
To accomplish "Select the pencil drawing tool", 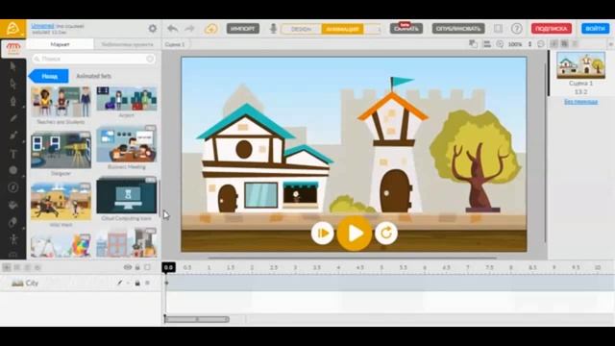I will pyautogui.click(x=12, y=118).
